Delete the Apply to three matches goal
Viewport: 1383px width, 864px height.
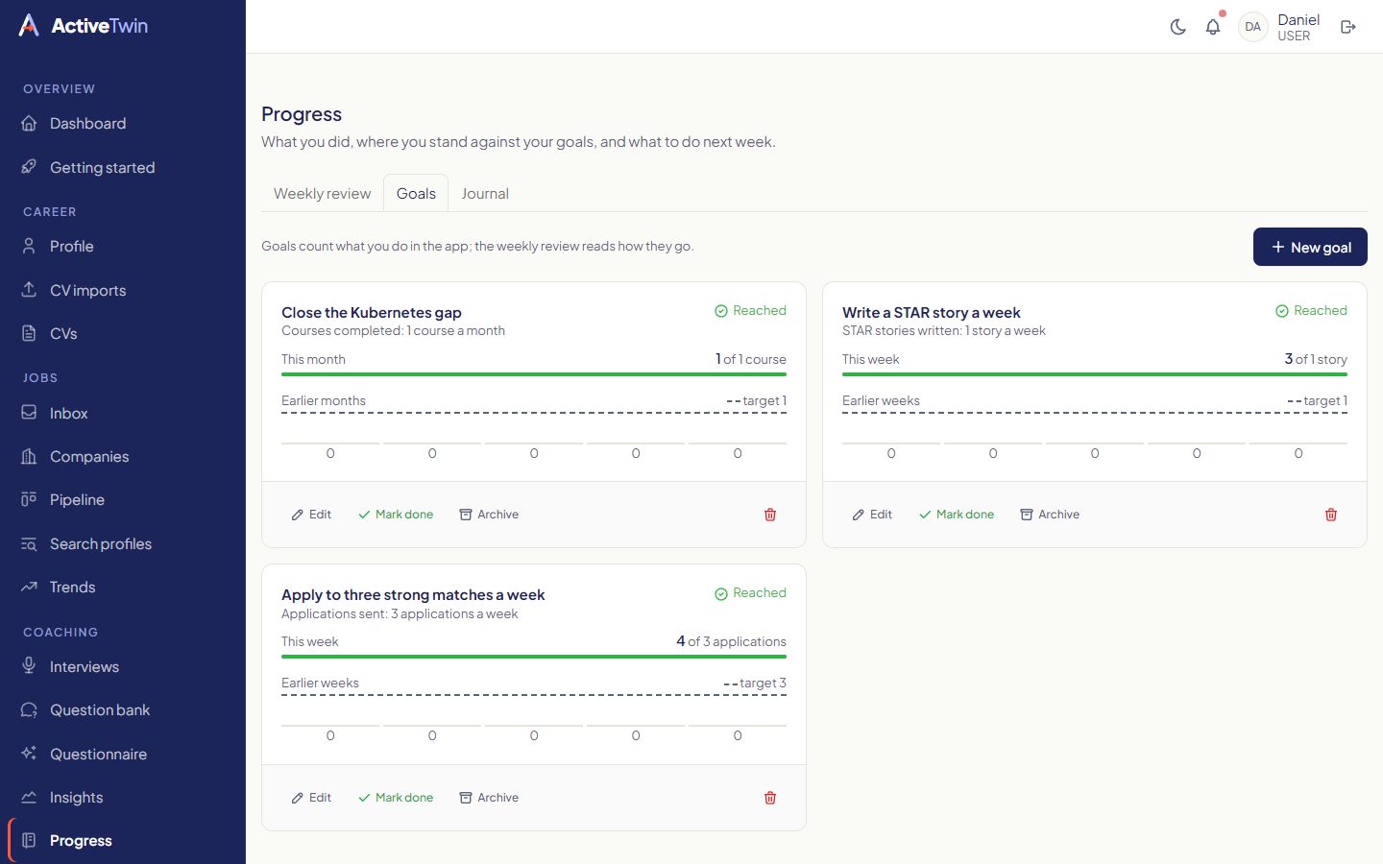(x=770, y=798)
